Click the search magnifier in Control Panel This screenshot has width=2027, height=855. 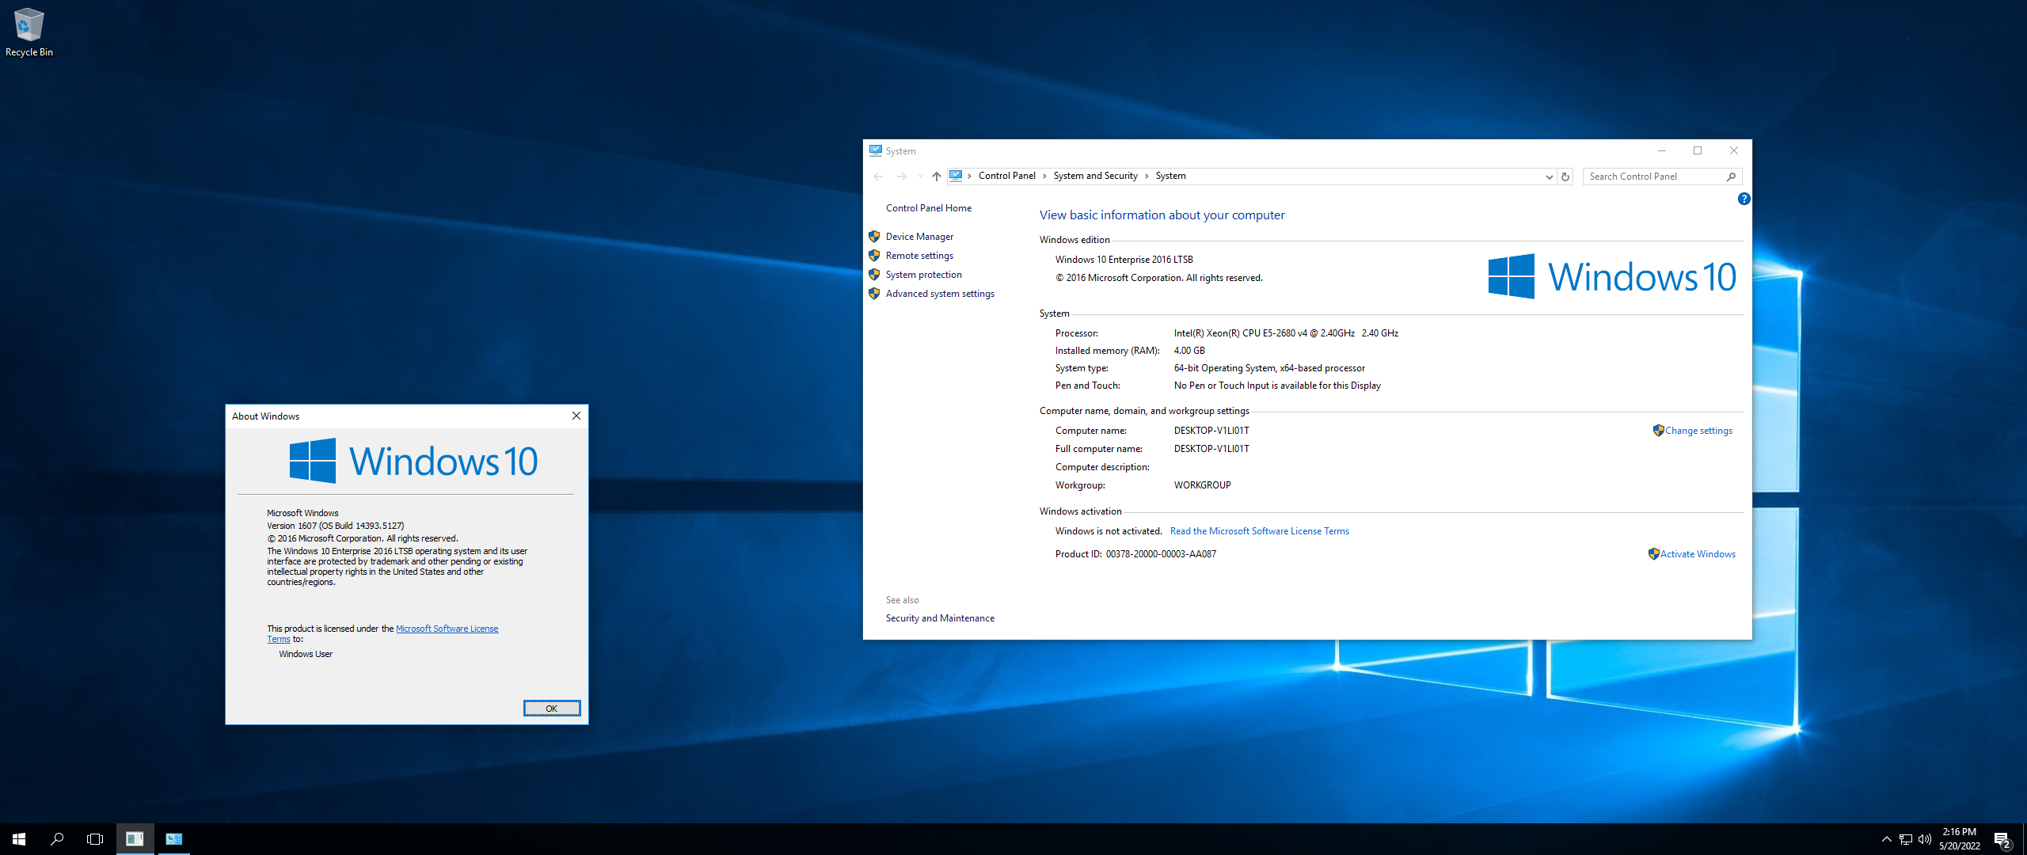(1731, 177)
